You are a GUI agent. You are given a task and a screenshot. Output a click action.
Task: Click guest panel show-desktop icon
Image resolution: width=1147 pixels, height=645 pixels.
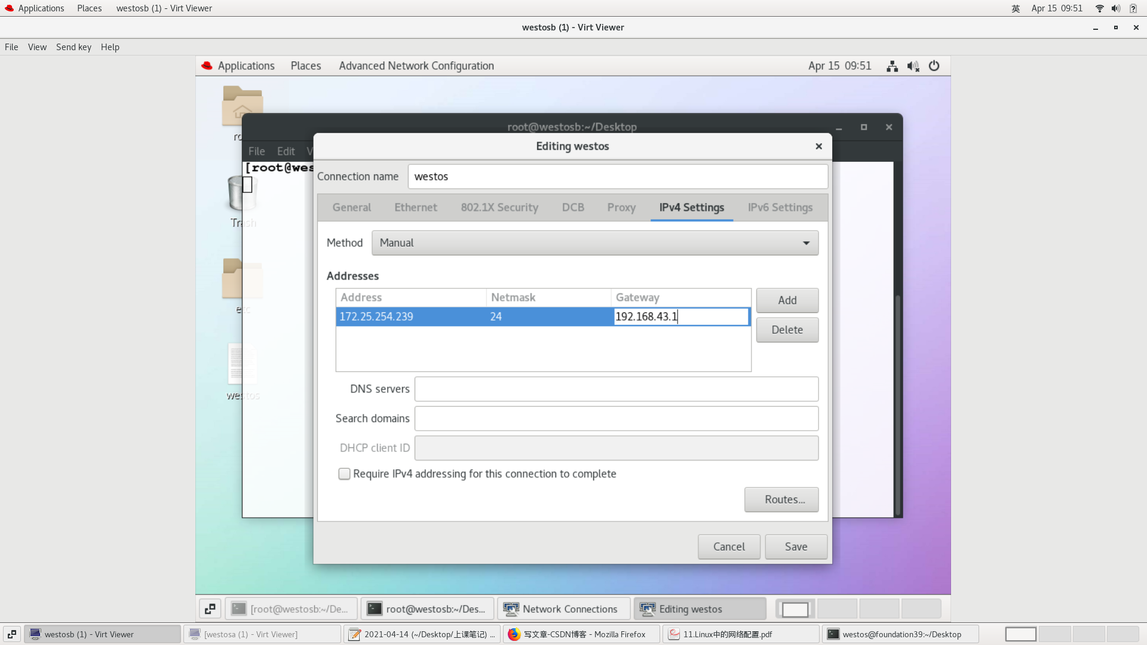210,609
